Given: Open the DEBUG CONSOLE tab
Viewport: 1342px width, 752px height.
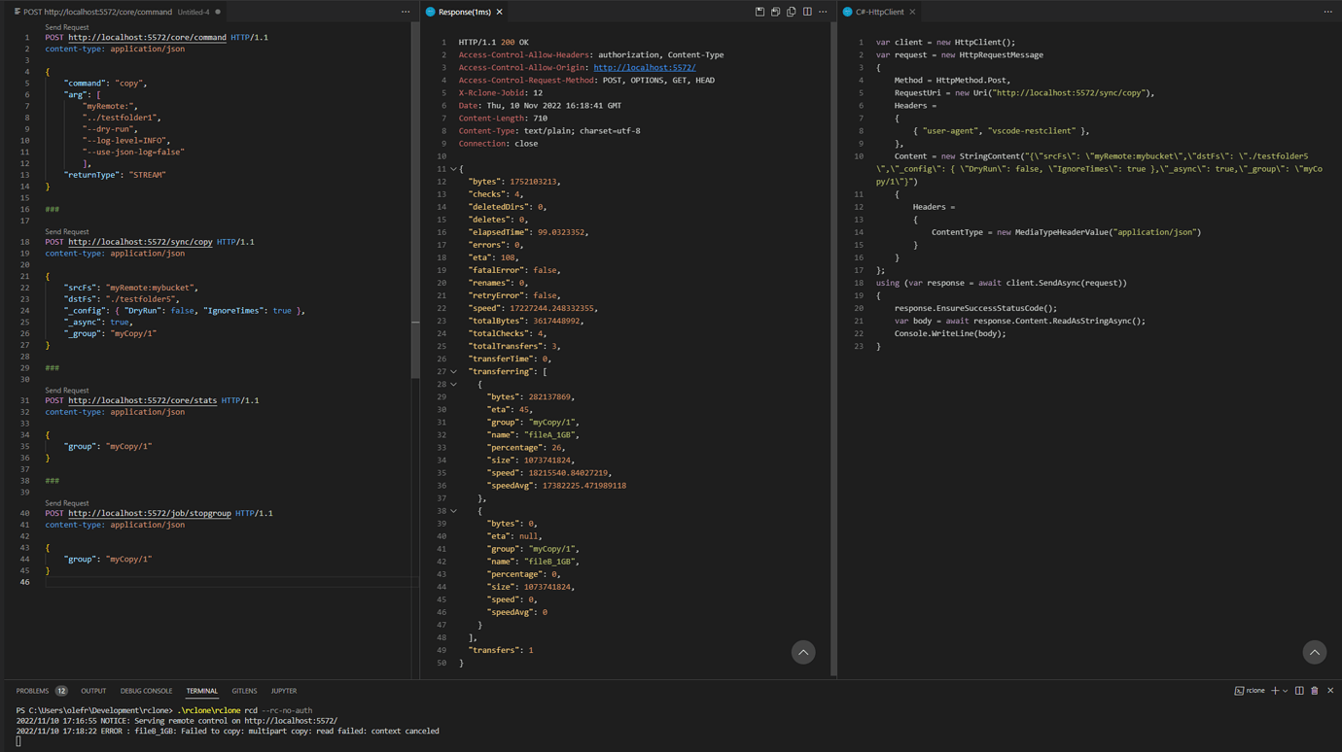Looking at the screenshot, I should coord(146,690).
